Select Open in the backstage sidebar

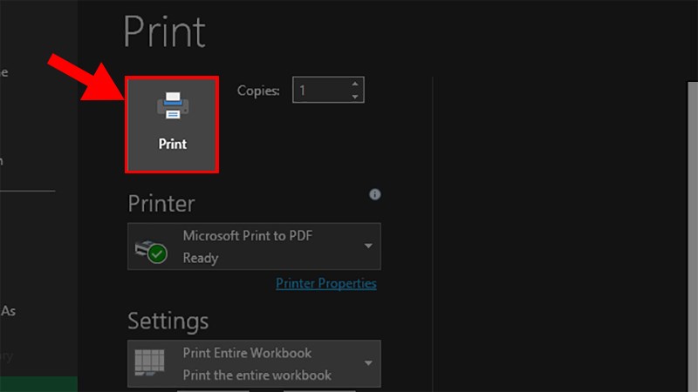coord(3,160)
